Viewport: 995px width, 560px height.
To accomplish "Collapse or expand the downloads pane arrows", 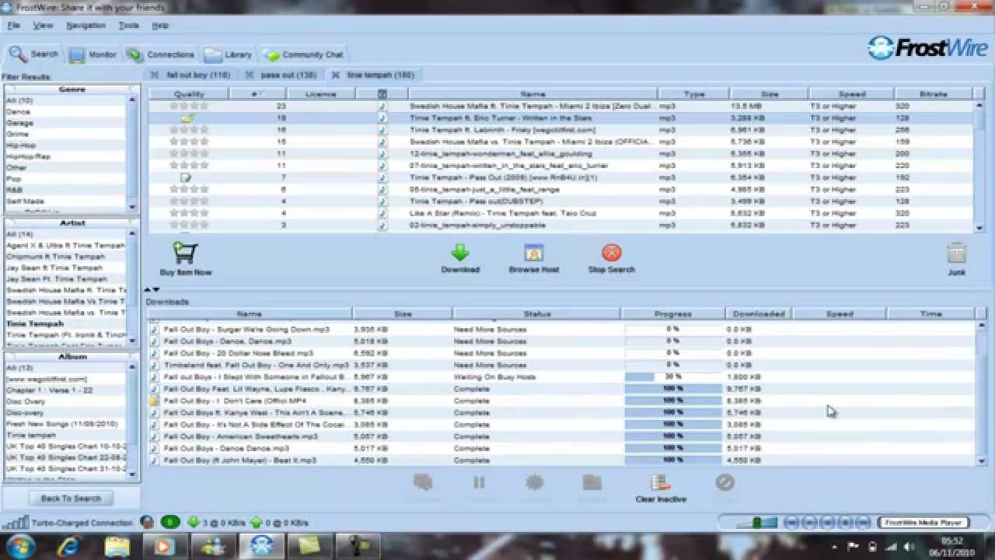I will [152, 289].
